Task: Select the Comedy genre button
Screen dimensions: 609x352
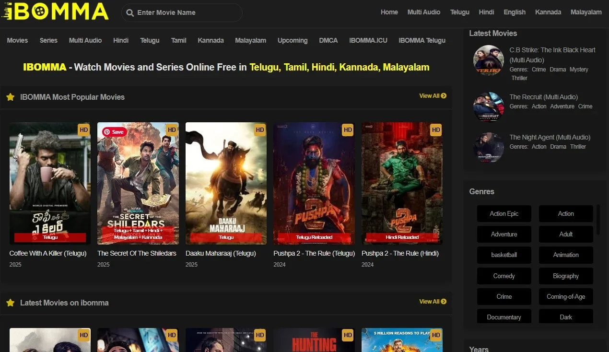Action: point(504,276)
